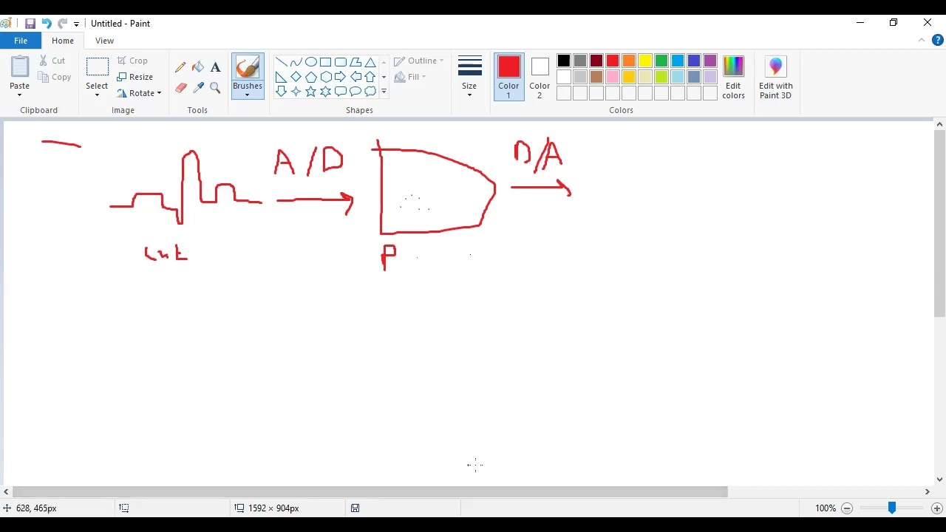Choose the Right arrow shape
This screenshot has width=946, height=532.
[x=340, y=77]
